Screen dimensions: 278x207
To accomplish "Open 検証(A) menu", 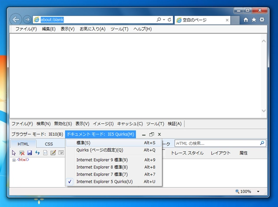I will [x=175, y=124].
